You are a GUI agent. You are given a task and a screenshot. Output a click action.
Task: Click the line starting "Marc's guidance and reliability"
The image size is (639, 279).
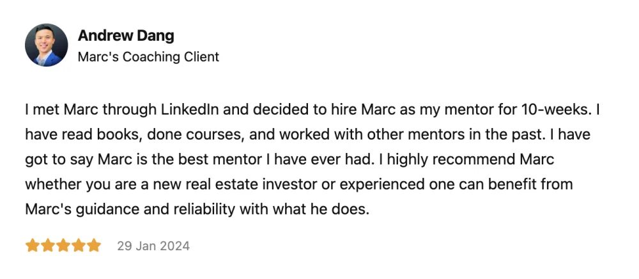197,209
